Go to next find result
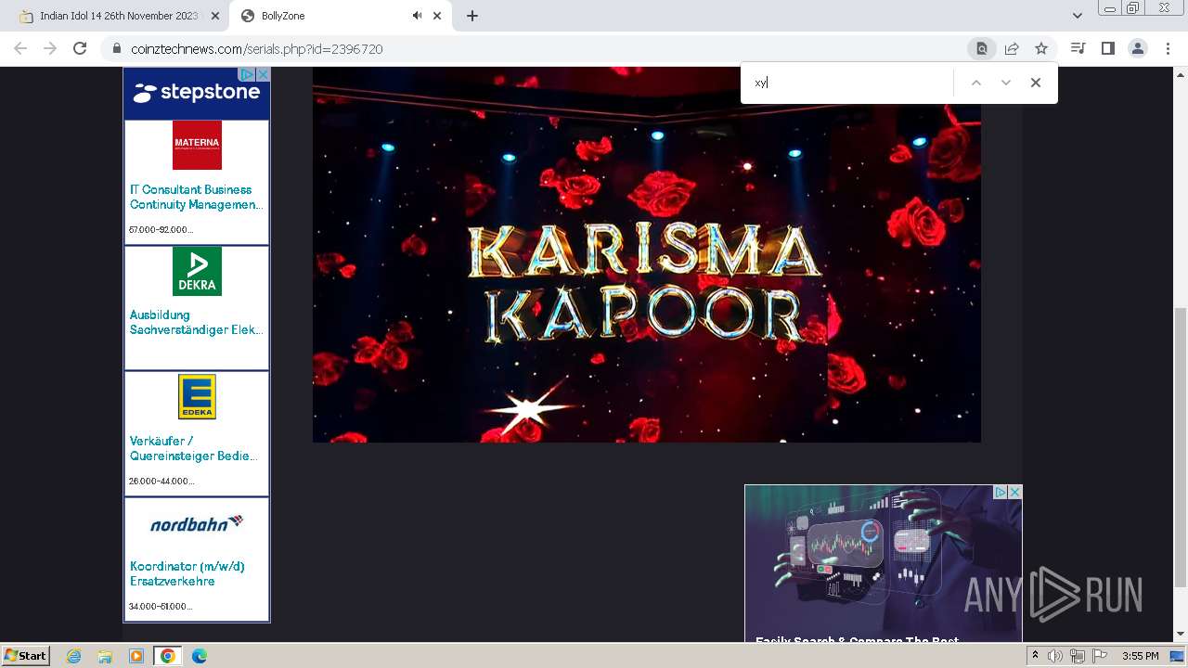 click(x=1006, y=83)
